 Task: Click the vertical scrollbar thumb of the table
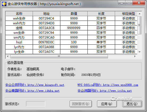[140, 25]
